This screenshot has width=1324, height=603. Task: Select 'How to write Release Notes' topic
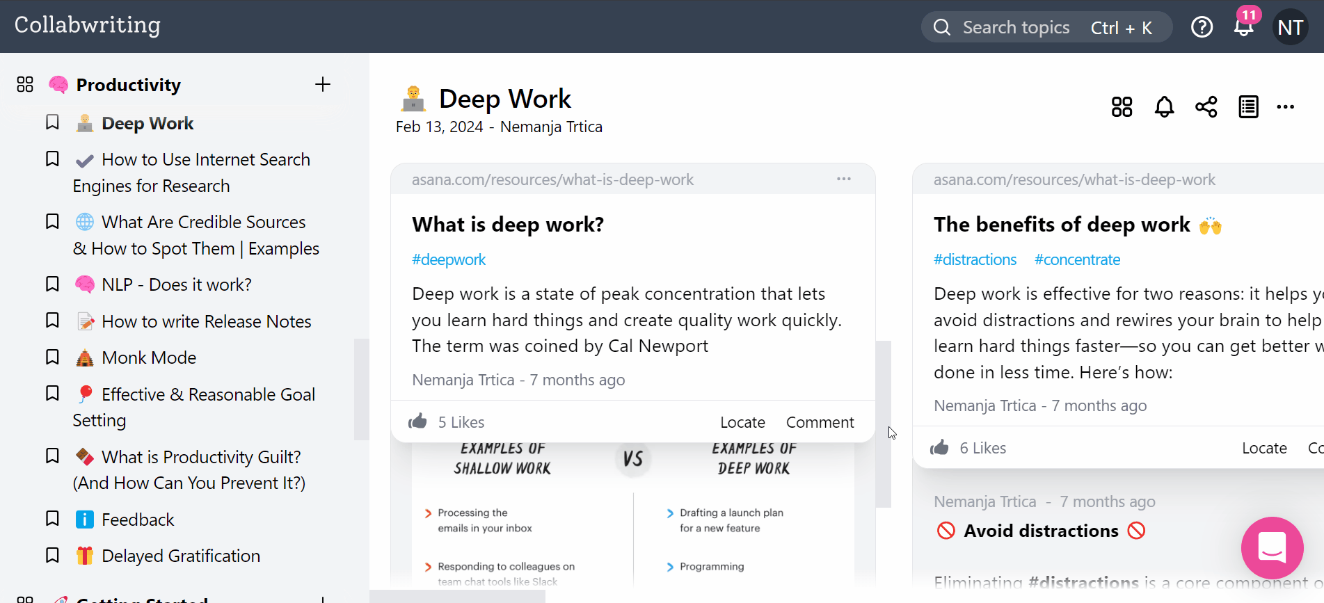pyautogui.click(x=206, y=321)
